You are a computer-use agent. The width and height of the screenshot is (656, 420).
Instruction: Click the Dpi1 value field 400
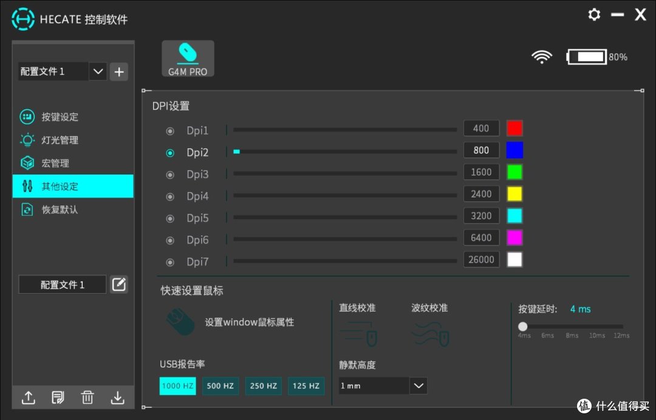(x=481, y=128)
